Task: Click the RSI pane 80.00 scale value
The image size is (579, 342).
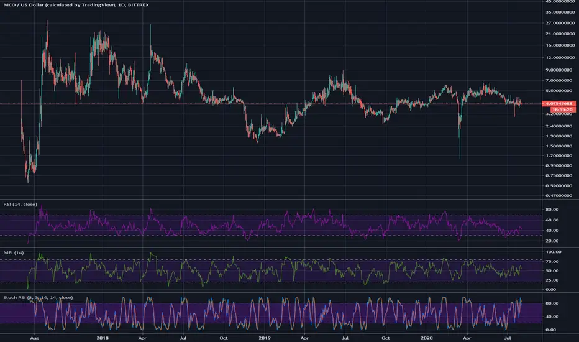Action: (552, 210)
